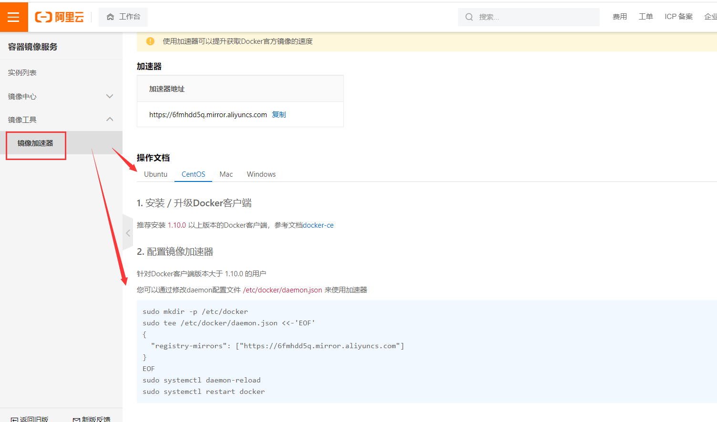717x422 pixels.
Task: Click the home icon beside 工作台
Action: point(110,17)
